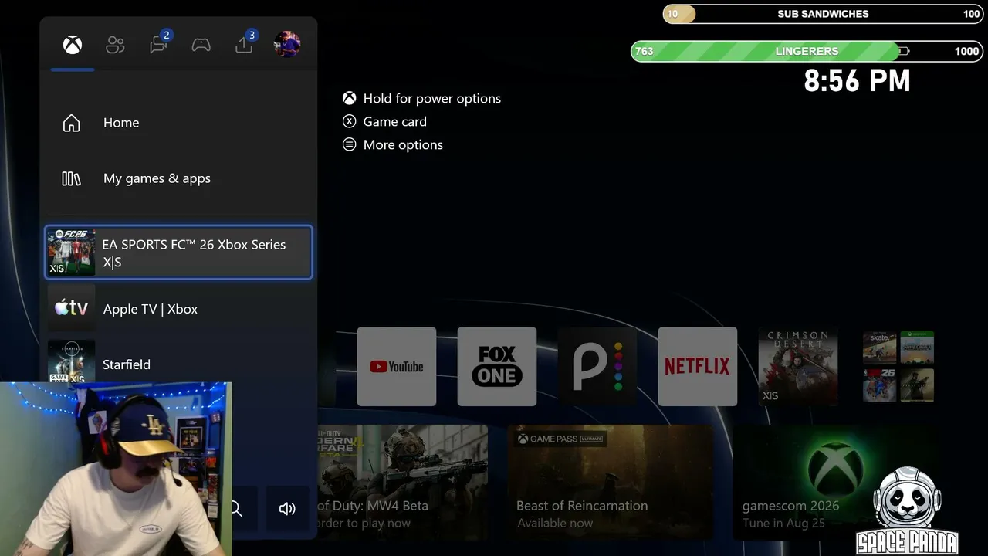Click the streamer webcam feed

(x=116, y=469)
